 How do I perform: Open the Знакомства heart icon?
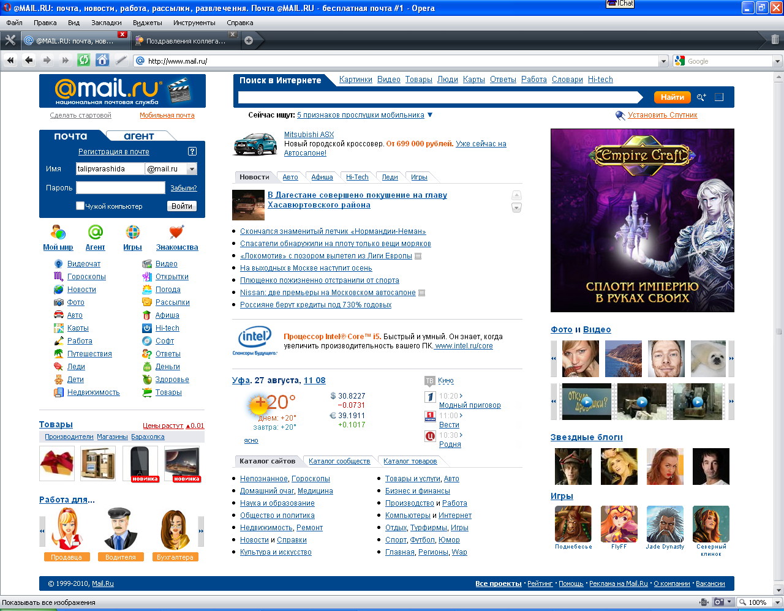176,233
